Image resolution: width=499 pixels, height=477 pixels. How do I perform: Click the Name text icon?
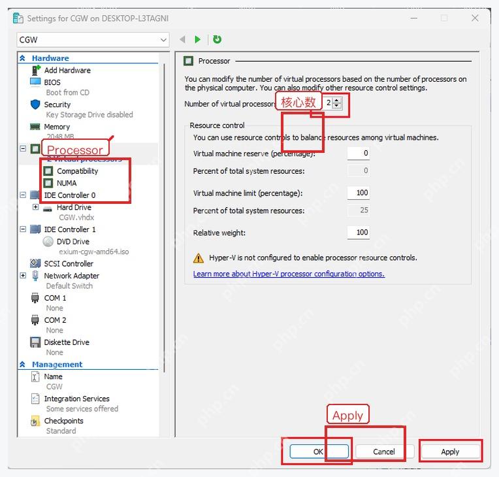click(35, 376)
